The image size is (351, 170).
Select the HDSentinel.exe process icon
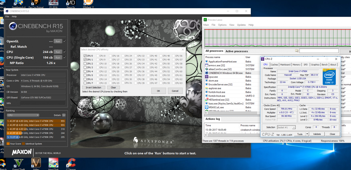[207, 99]
